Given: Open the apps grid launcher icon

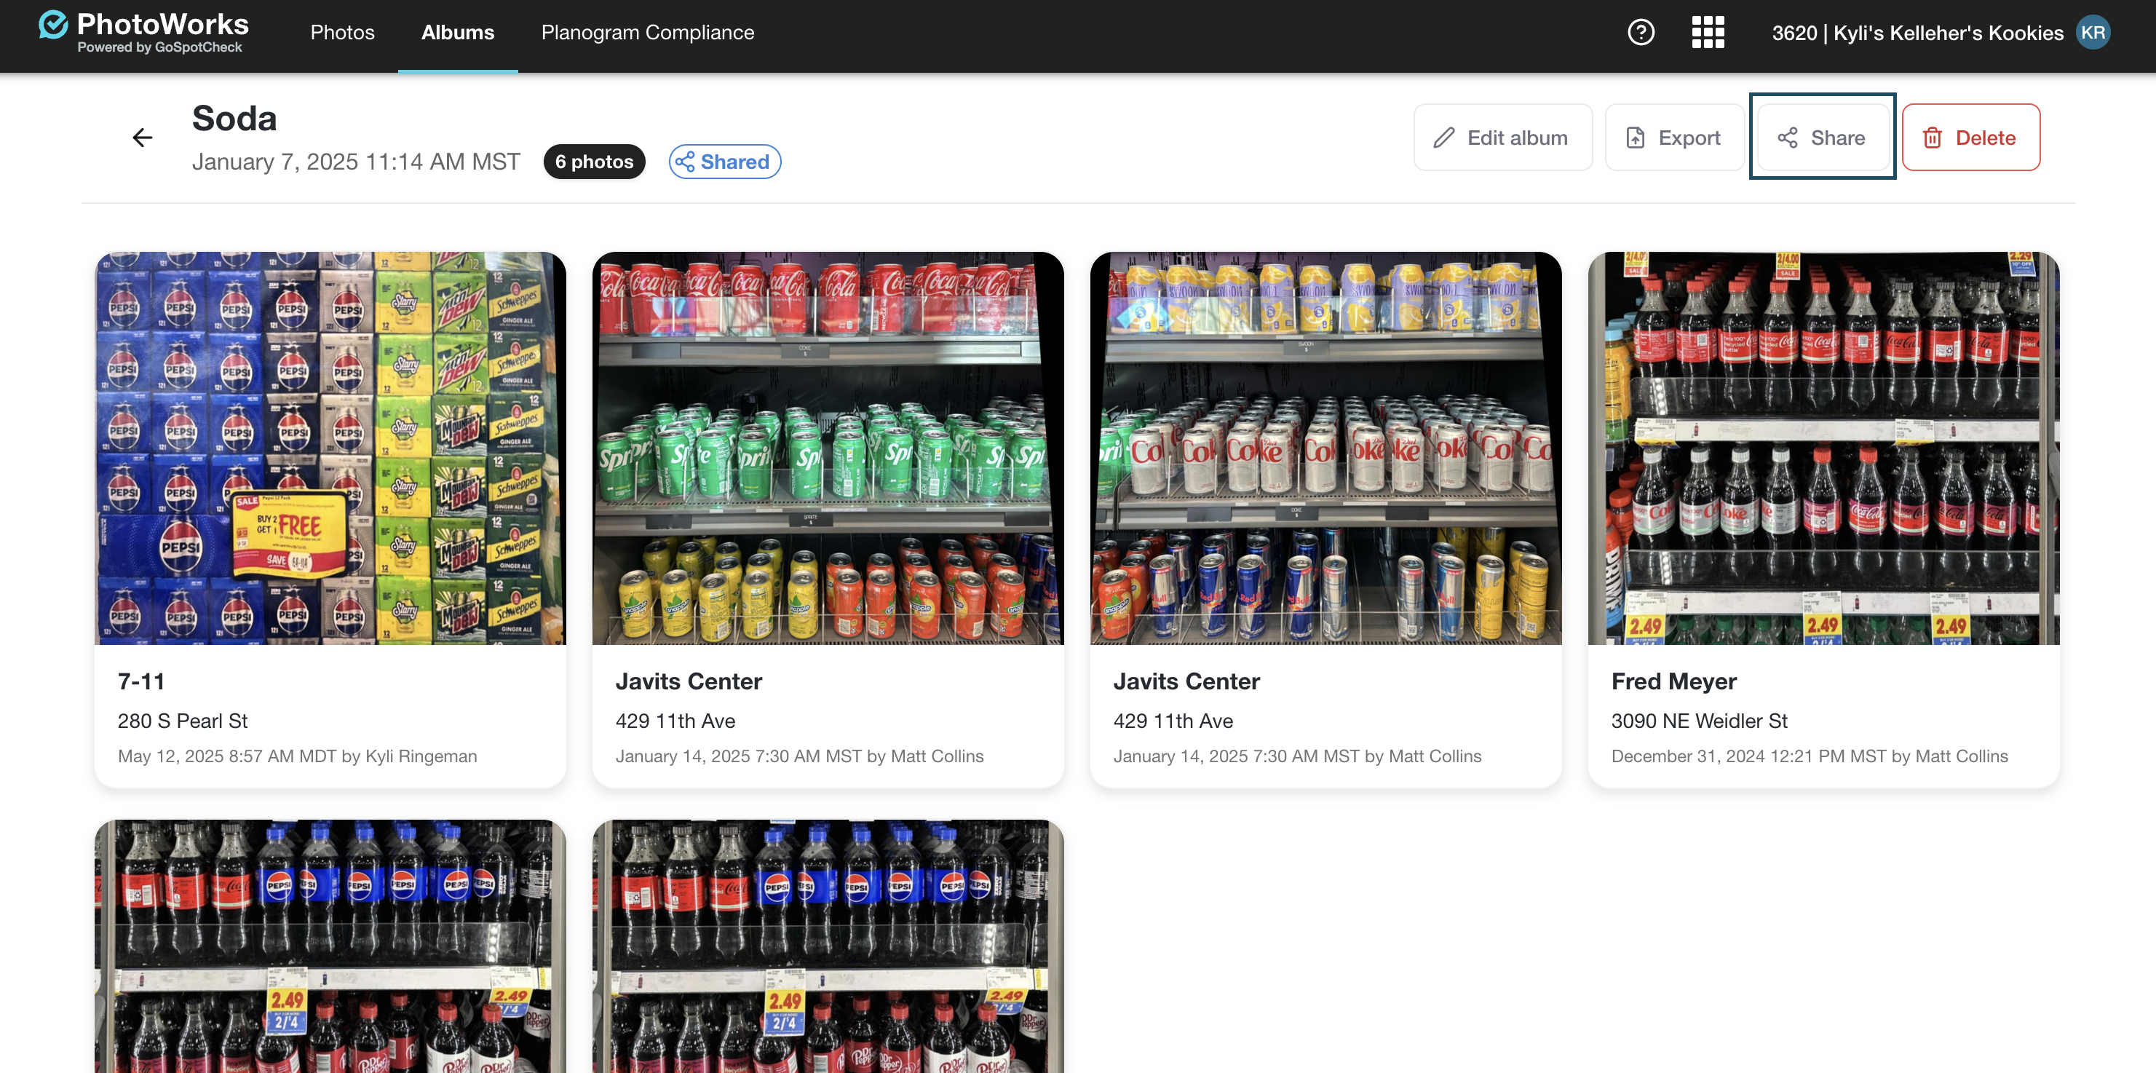Looking at the screenshot, I should point(1708,33).
